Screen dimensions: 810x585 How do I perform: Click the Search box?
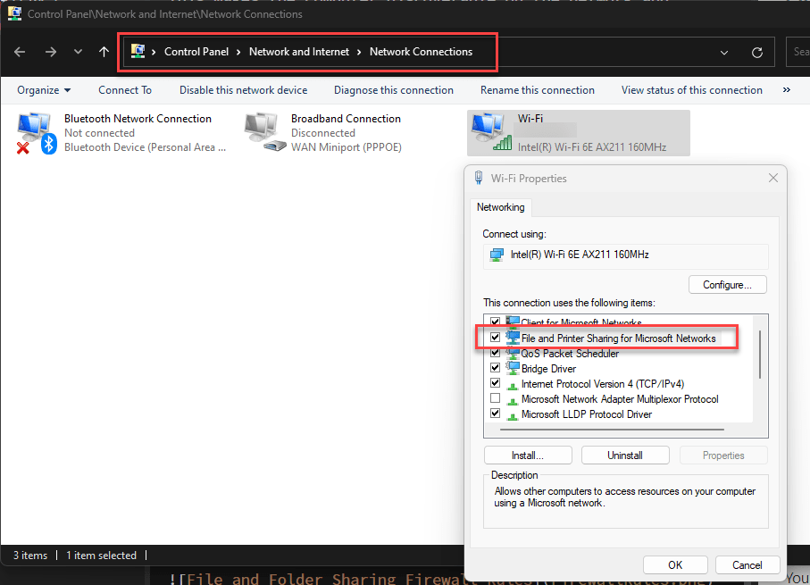(797, 52)
